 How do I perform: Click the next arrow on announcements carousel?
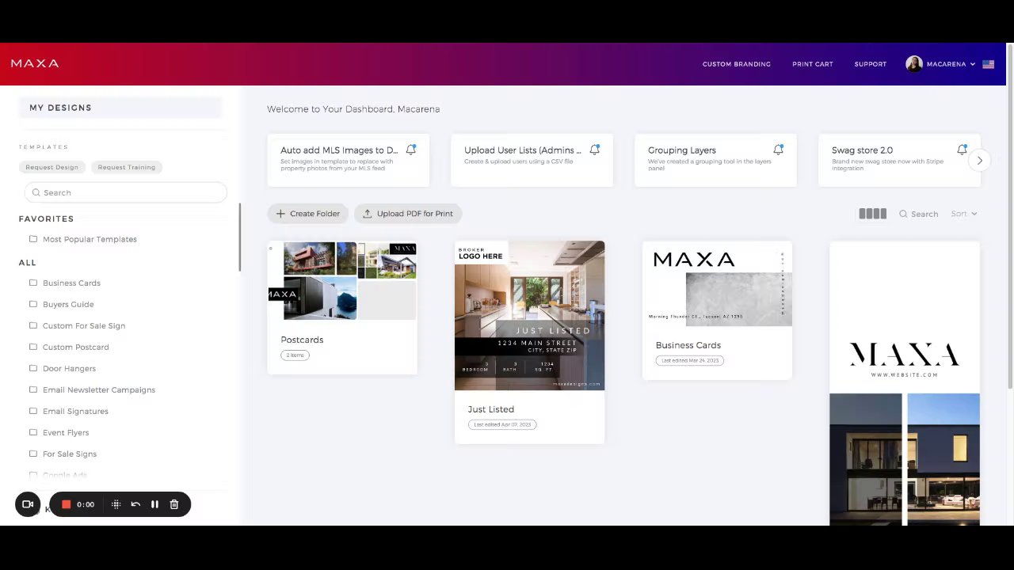[980, 161]
